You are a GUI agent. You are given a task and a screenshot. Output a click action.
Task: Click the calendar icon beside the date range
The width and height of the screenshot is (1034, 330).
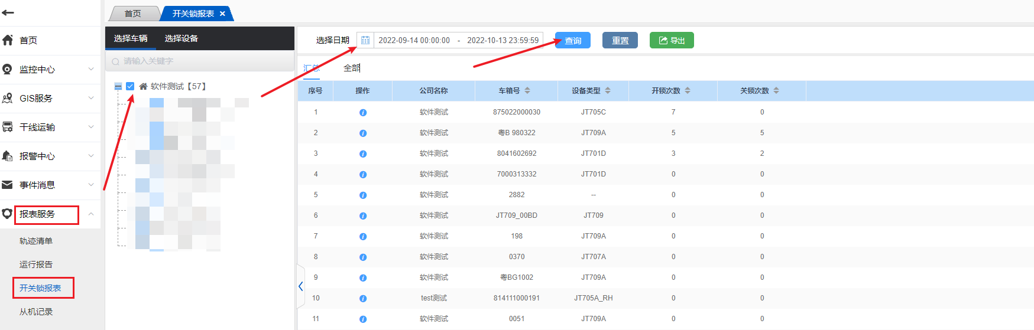[365, 40]
